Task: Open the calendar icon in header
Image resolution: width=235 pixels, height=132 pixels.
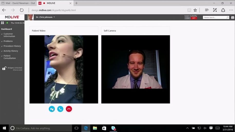Action: (x=232, y=17)
